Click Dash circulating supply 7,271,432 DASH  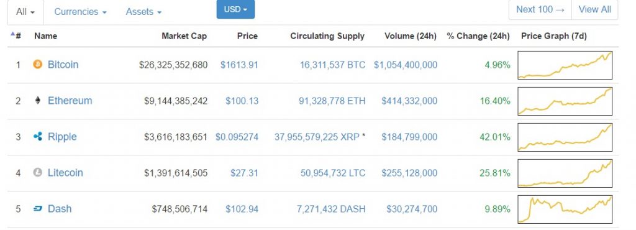[x=331, y=209]
